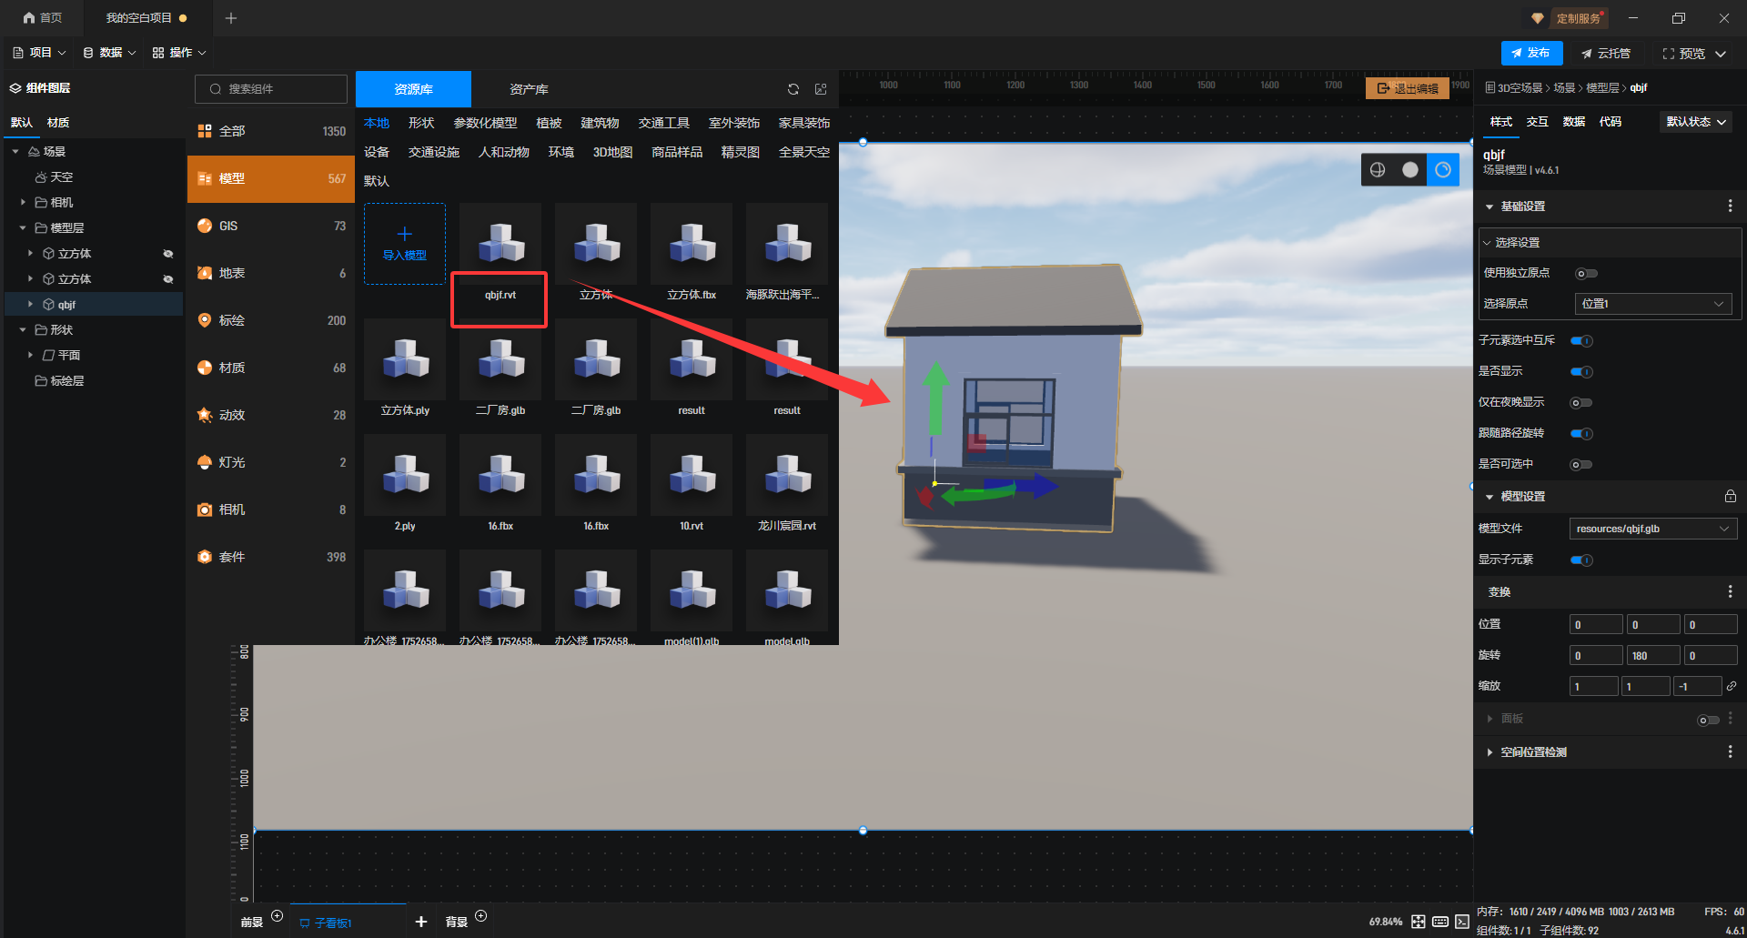This screenshot has width=1747, height=938.
Task: Select the solid white sphere view icon
Action: pyautogui.click(x=1410, y=170)
